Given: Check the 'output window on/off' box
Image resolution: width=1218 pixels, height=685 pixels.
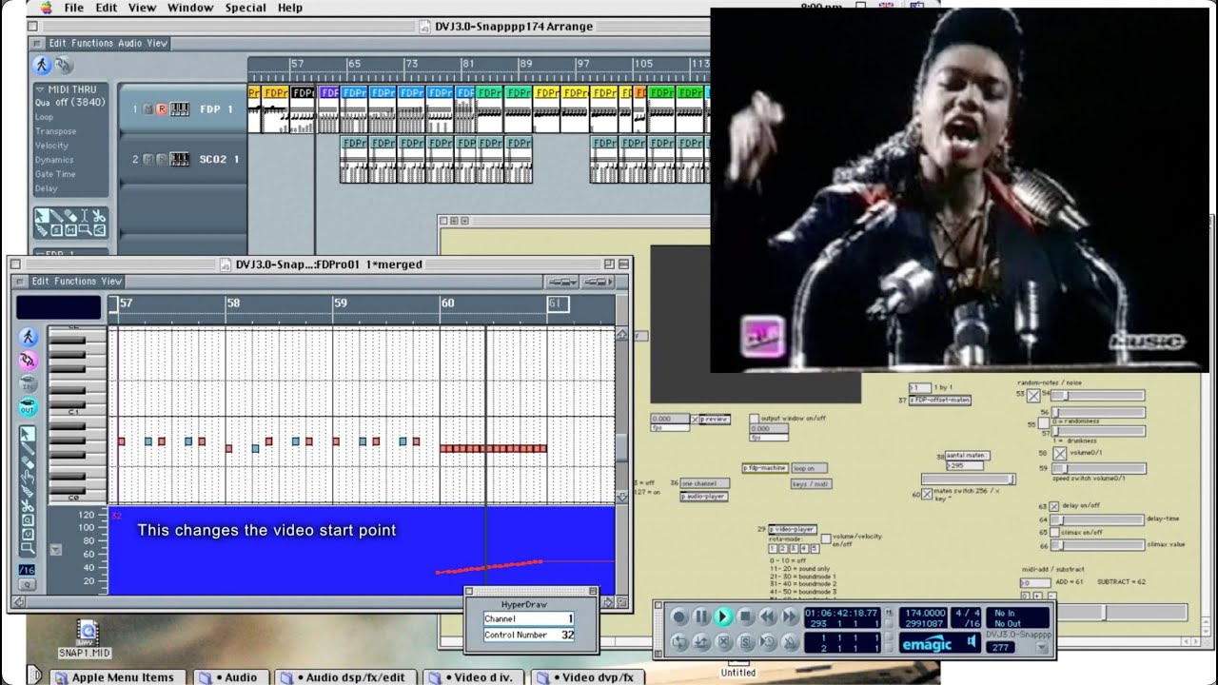Looking at the screenshot, I should [754, 419].
